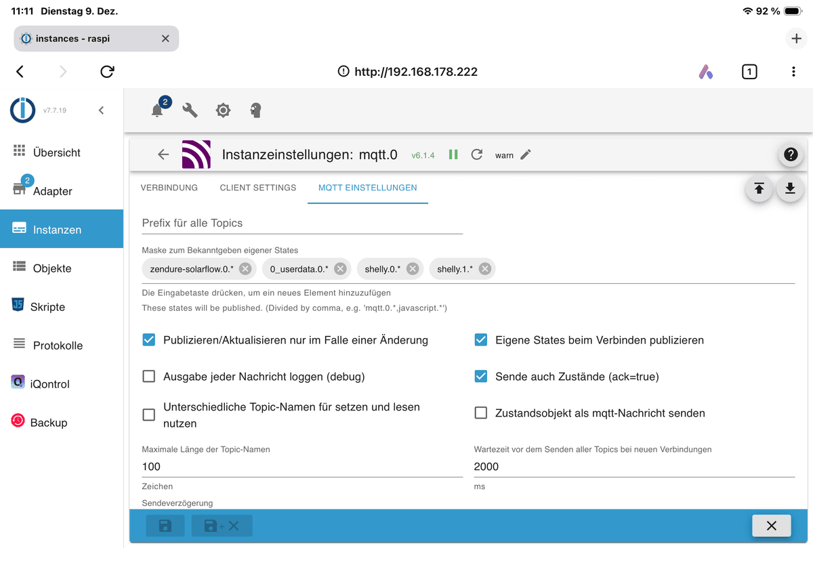Open the browser tab switcher
This screenshot has height=565, width=813.
(749, 72)
